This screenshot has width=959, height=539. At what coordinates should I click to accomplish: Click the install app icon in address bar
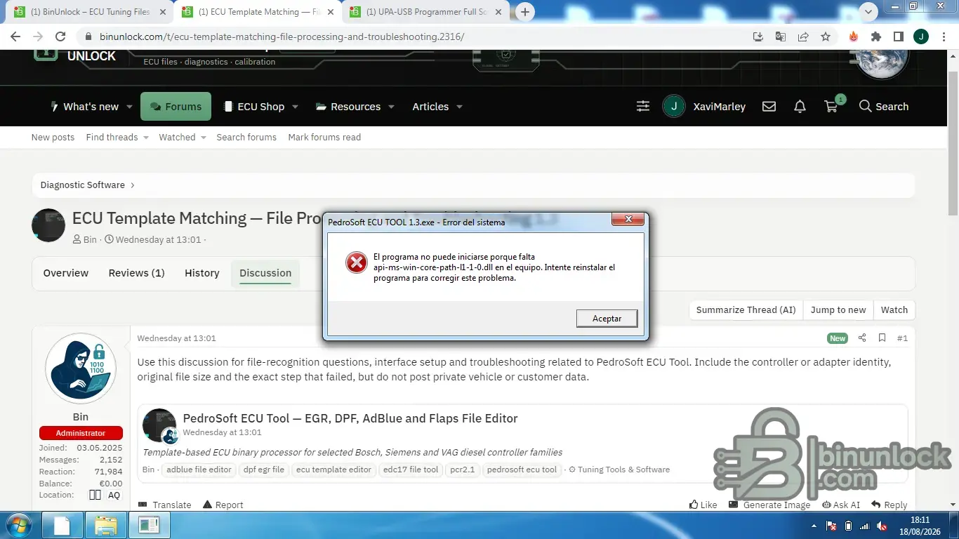[x=758, y=36]
